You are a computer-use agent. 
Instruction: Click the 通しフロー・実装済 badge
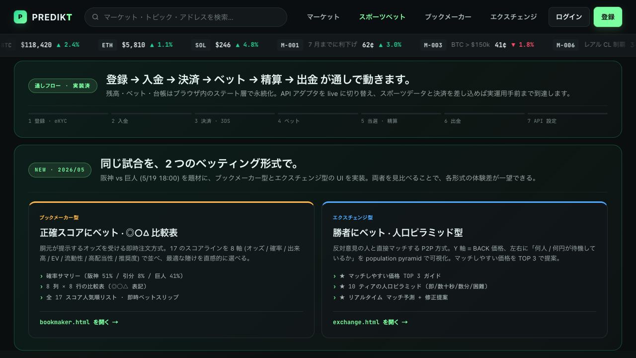(x=63, y=86)
